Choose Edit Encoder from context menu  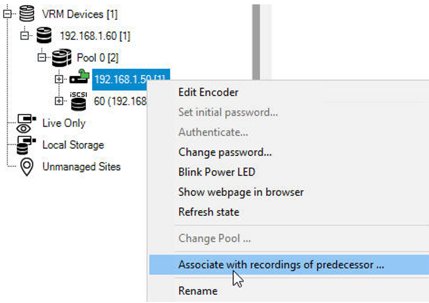[x=208, y=92]
